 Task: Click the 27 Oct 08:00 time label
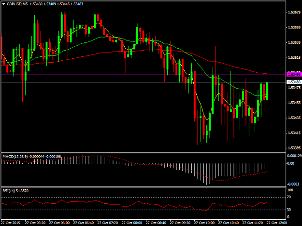coord(132,223)
